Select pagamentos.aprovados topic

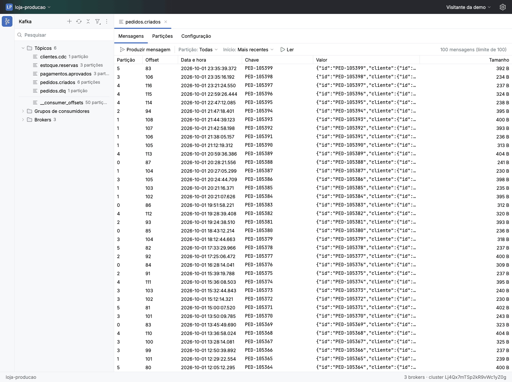click(x=64, y=74)
